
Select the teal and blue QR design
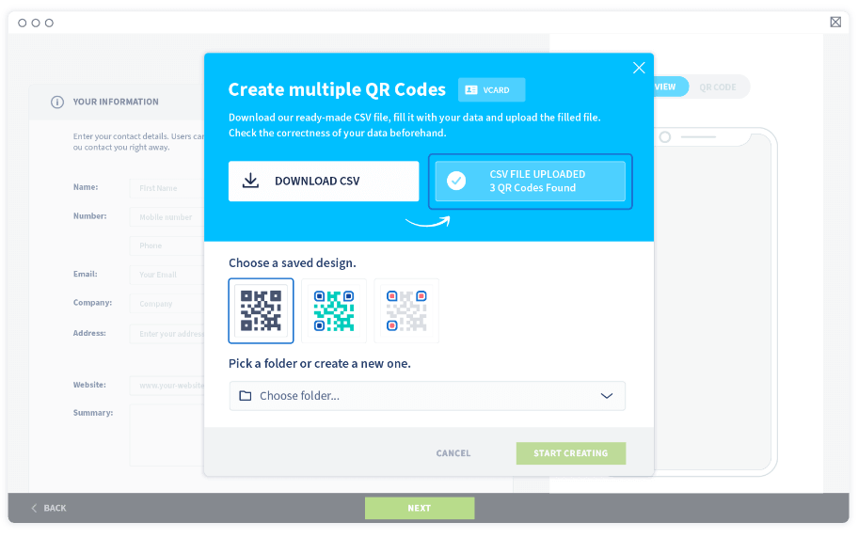pos(334,311)
